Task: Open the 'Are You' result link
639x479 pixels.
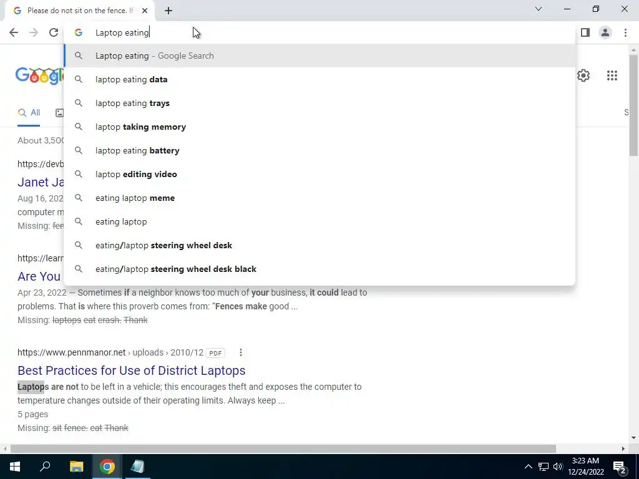Action: (x=39, y=276)
